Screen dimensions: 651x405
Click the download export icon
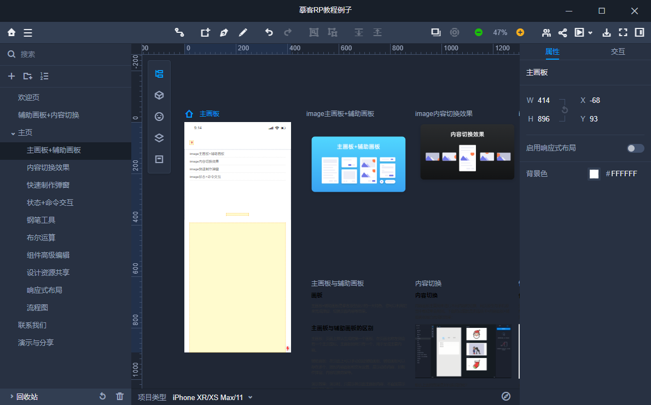pos(607,32)
